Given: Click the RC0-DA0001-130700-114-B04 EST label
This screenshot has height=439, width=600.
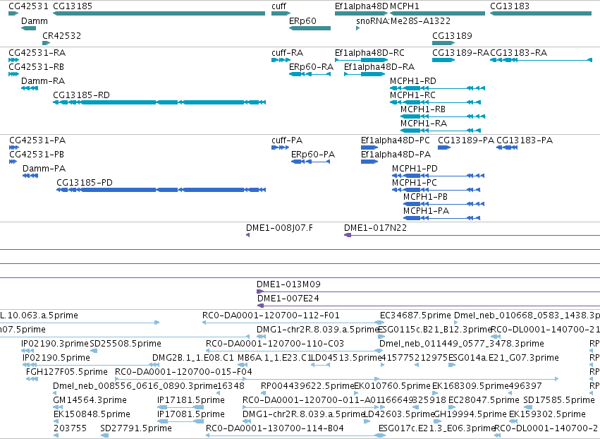Looking at the screenshot, I should pyautogui.click(x=275, y=428).
